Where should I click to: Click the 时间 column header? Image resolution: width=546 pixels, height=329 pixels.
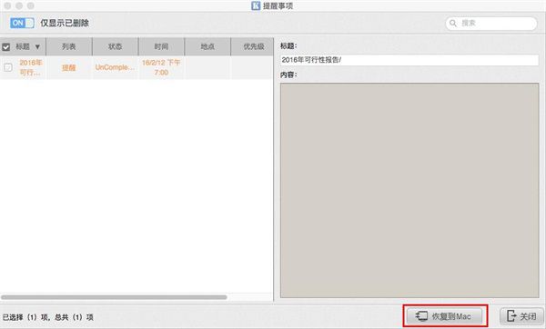161,46
